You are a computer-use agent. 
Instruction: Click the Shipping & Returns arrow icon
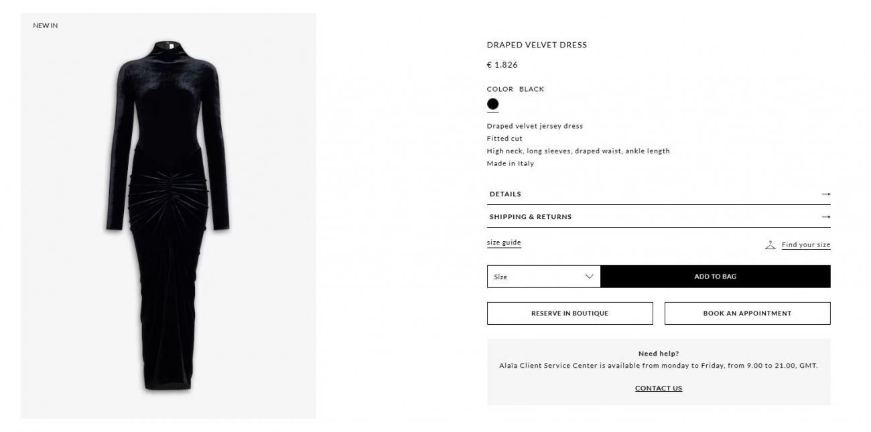point(825,217)
